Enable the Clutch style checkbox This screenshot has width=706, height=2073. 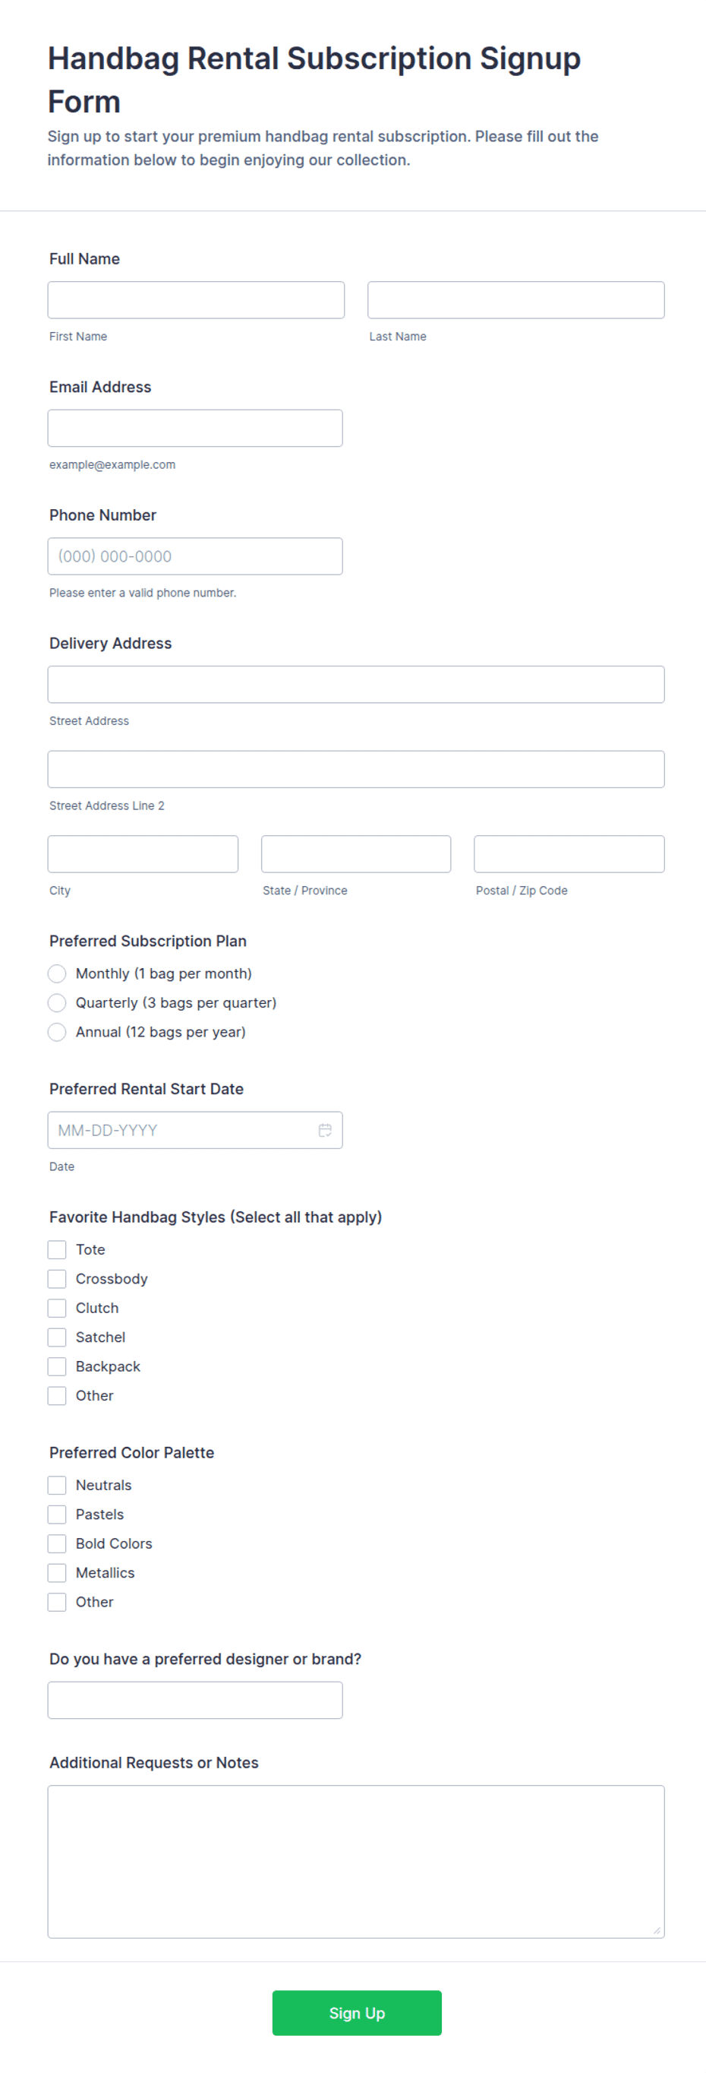[56, 1308]
